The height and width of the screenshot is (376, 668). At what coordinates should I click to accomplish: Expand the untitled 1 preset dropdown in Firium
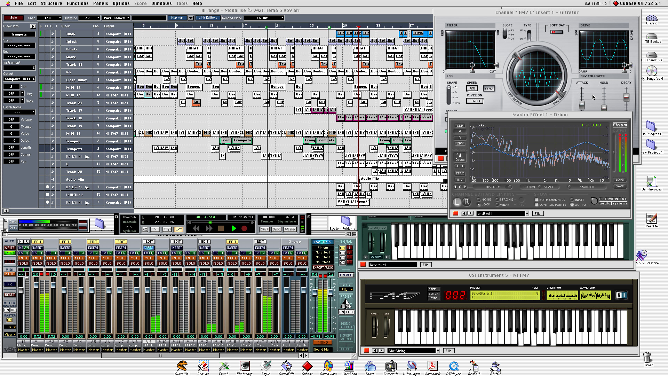(x=527, y=214)
